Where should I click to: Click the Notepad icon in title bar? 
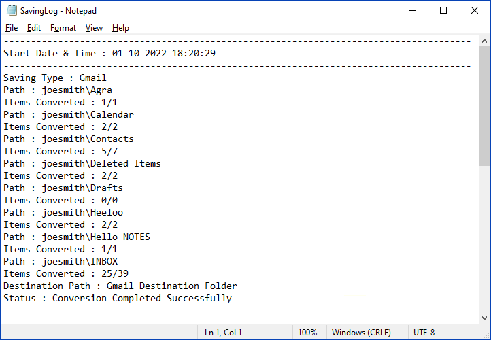(x=12, y=10)
